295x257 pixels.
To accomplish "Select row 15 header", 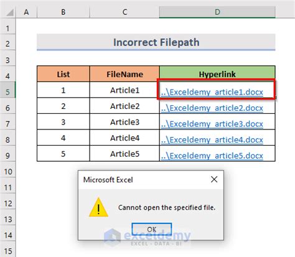I will tap(7, 250).
